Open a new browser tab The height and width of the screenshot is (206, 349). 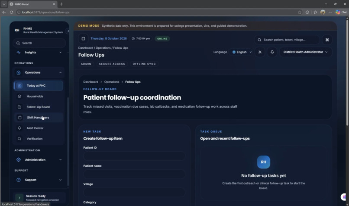(61, 4)
